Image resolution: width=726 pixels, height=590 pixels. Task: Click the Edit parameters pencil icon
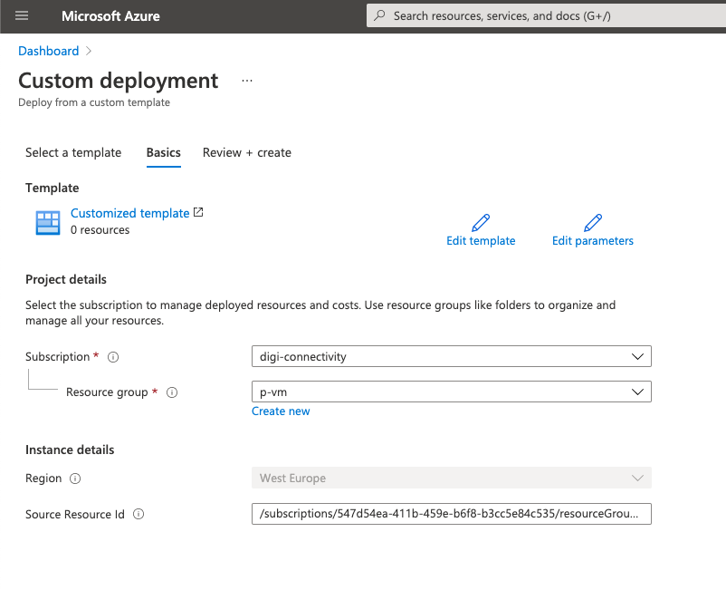(x=593, y=222)
